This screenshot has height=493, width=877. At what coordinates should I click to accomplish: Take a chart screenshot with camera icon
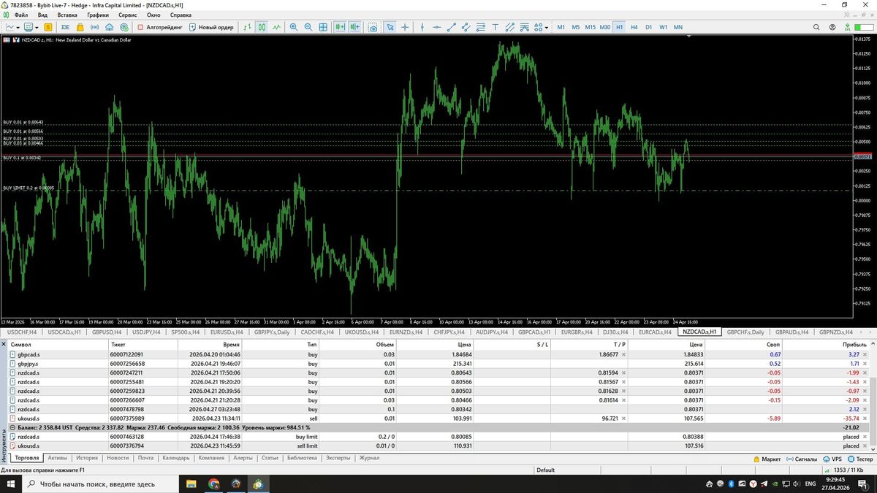pyautogui.click(x=373, y=27)
